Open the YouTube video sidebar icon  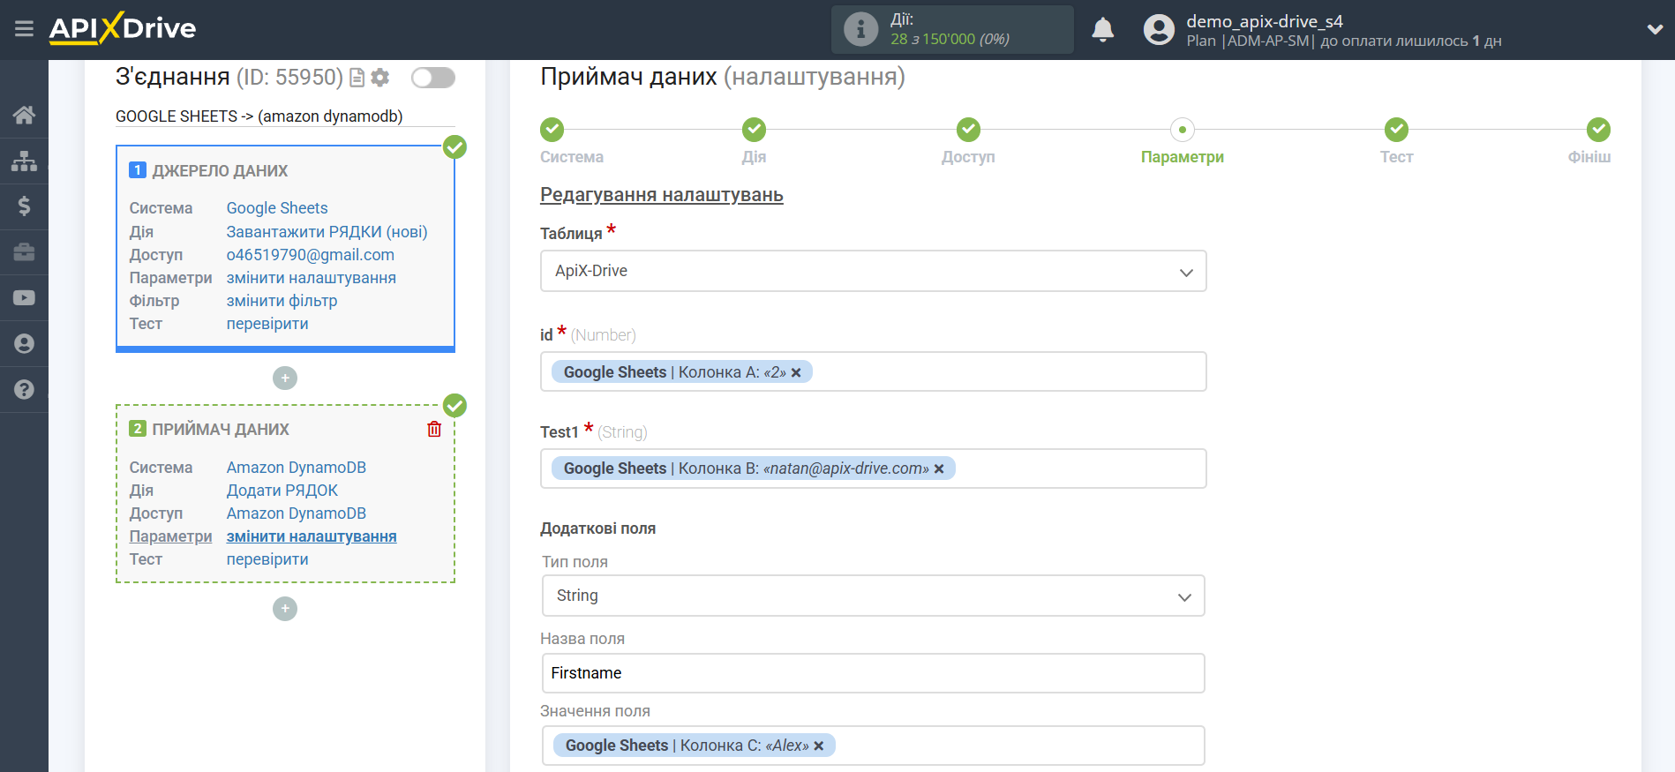click(24, 298)
